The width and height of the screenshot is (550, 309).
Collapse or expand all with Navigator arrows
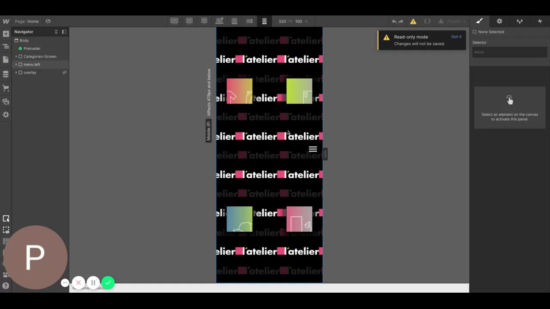[56, 32]
